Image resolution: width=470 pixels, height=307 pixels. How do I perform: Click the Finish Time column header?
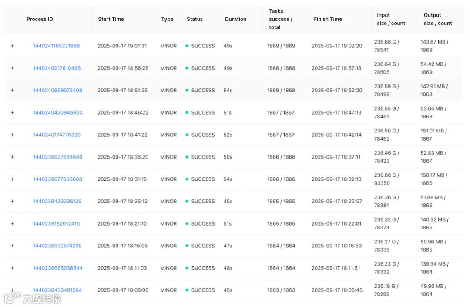pyautogui.click(x=328, y=19)
